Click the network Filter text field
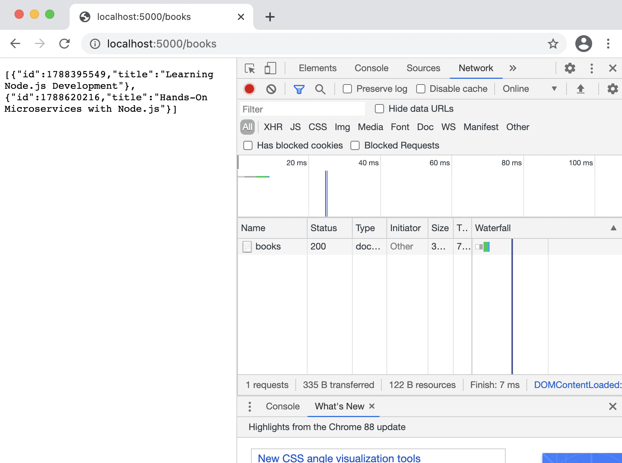 (302, 109)
